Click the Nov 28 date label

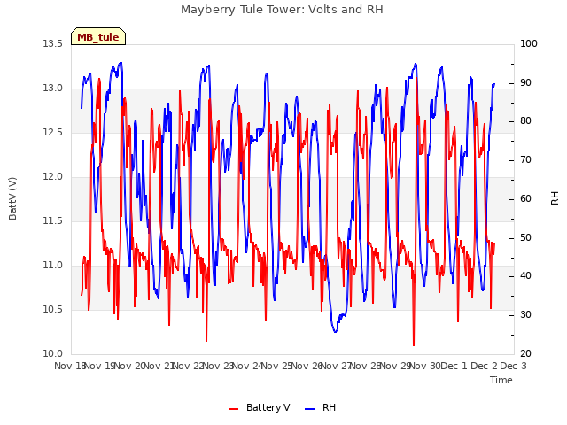[x=366, y=366]
